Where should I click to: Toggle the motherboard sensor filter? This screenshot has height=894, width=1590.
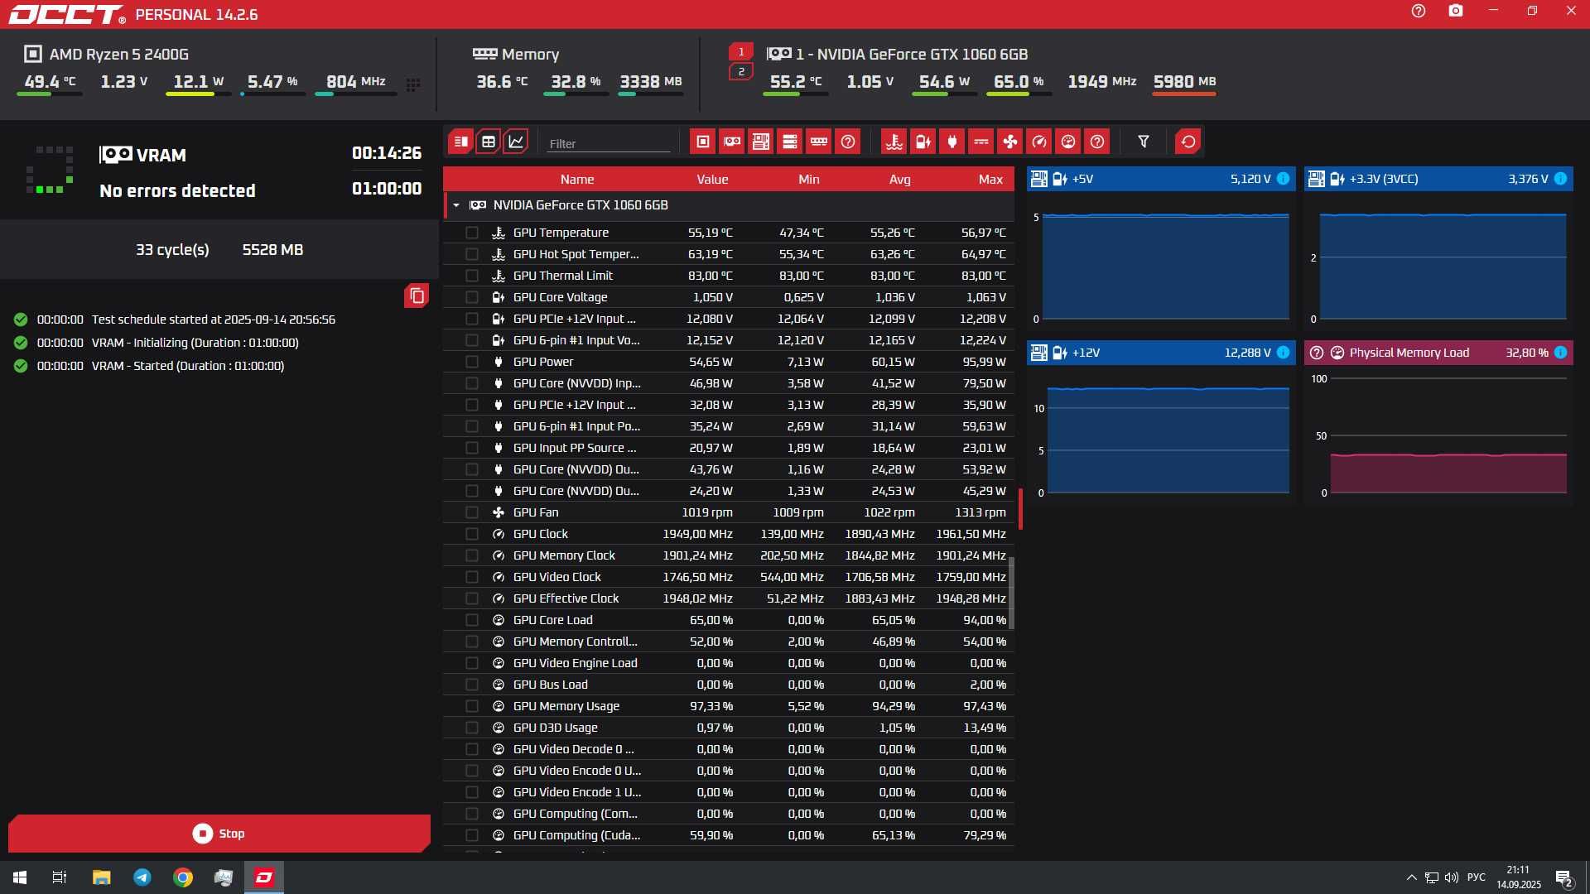(761, 142)
